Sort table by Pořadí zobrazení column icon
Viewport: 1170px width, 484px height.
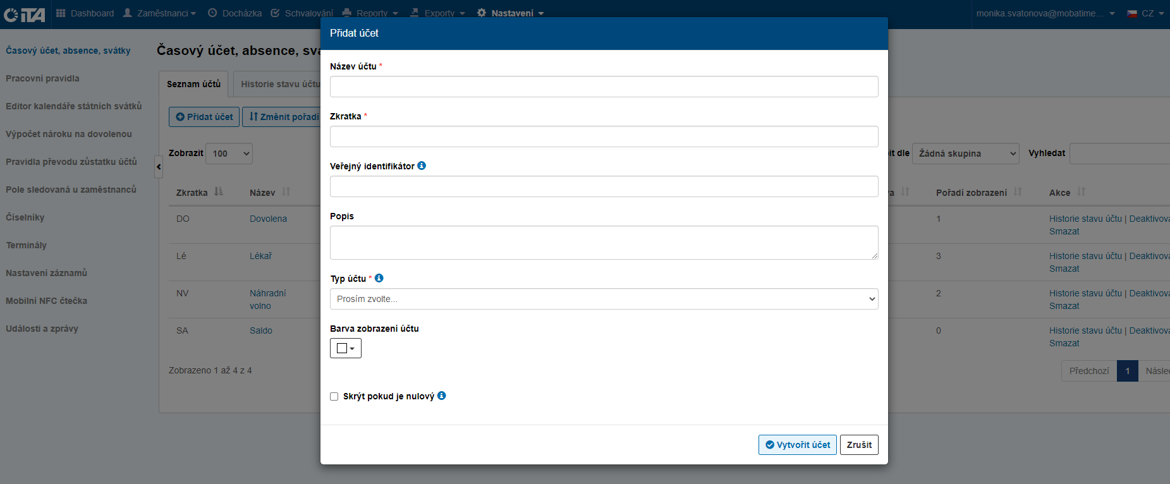pyautogui.click(x=1018, y=191)
